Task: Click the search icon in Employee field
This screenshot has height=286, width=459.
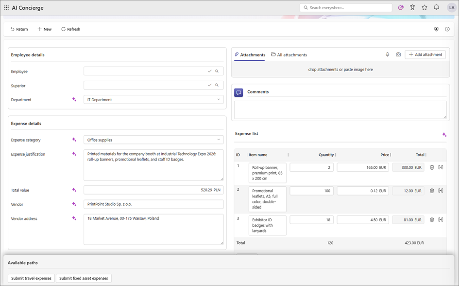Action: pyautogui.click(x=217, y=71)
